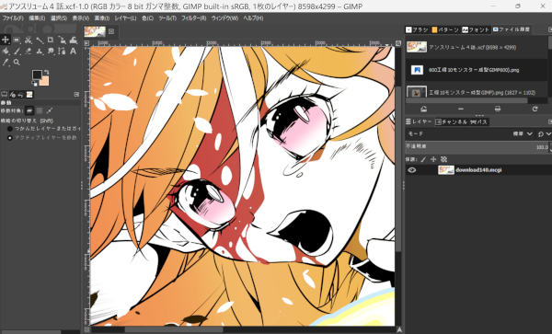Viewport: 552px width, 334px height.
Task: Toggle zoom-on-resize button at ruler corner
Action: [x=398, y=43]
